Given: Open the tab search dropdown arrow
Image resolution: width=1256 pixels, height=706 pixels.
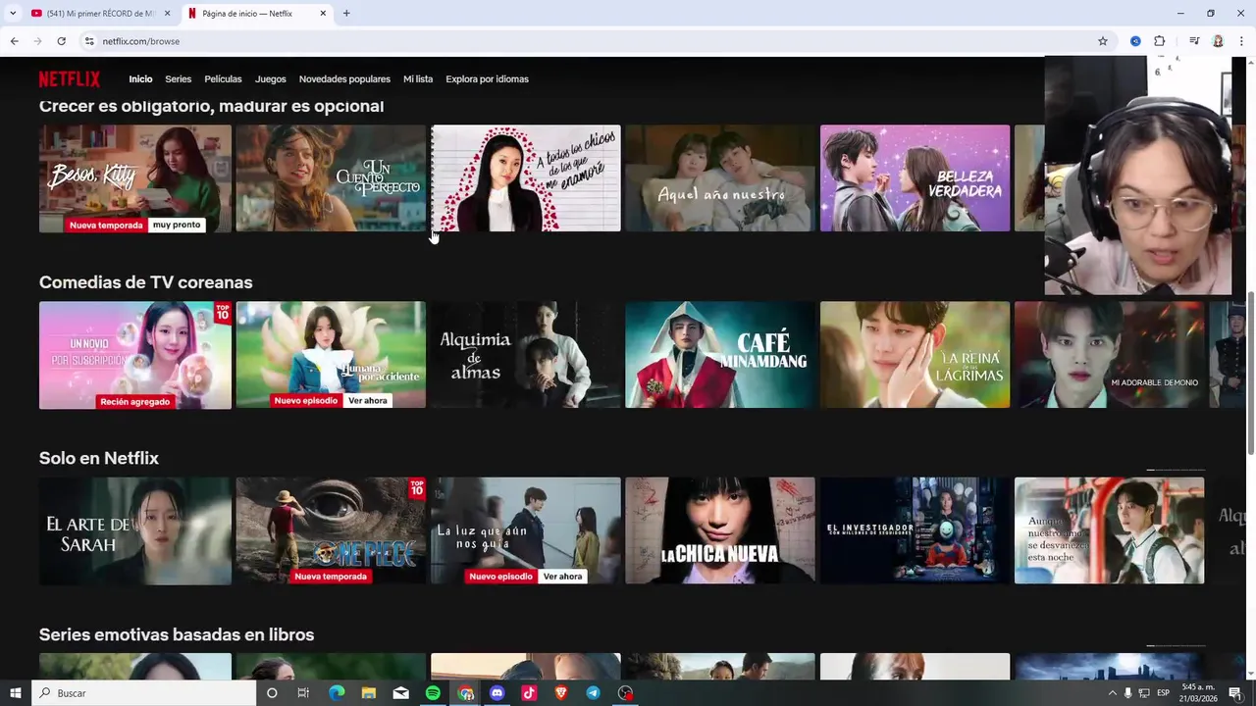Looking at the screenshot, I should [x=13, y=14].
